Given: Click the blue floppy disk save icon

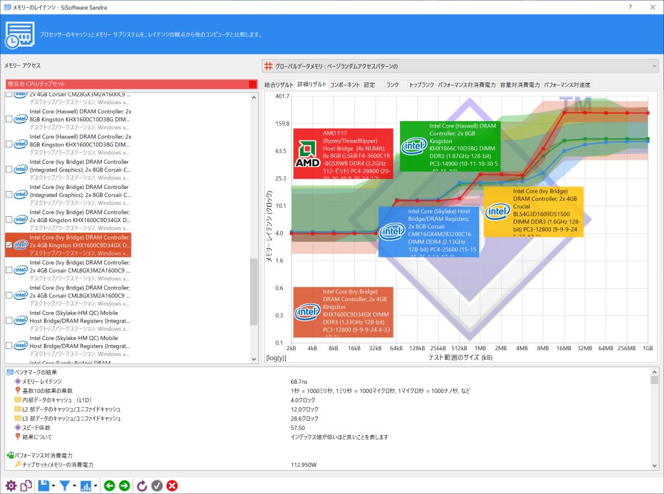Looking at the screenshot, I should (43, 486).
